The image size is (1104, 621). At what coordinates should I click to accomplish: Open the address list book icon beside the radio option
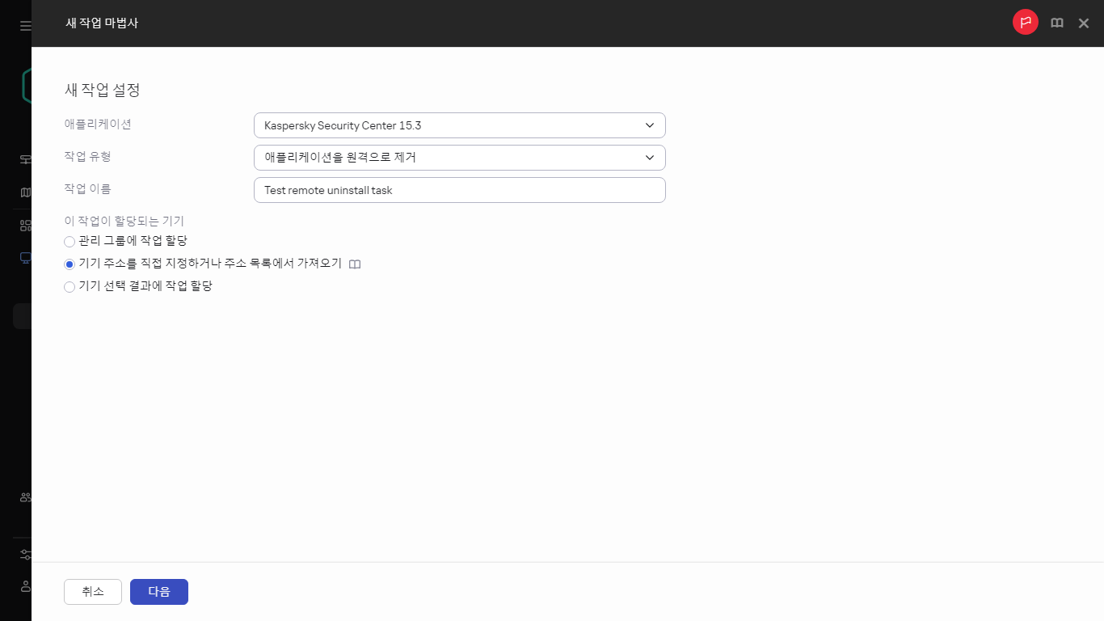(x=354, y=264)
